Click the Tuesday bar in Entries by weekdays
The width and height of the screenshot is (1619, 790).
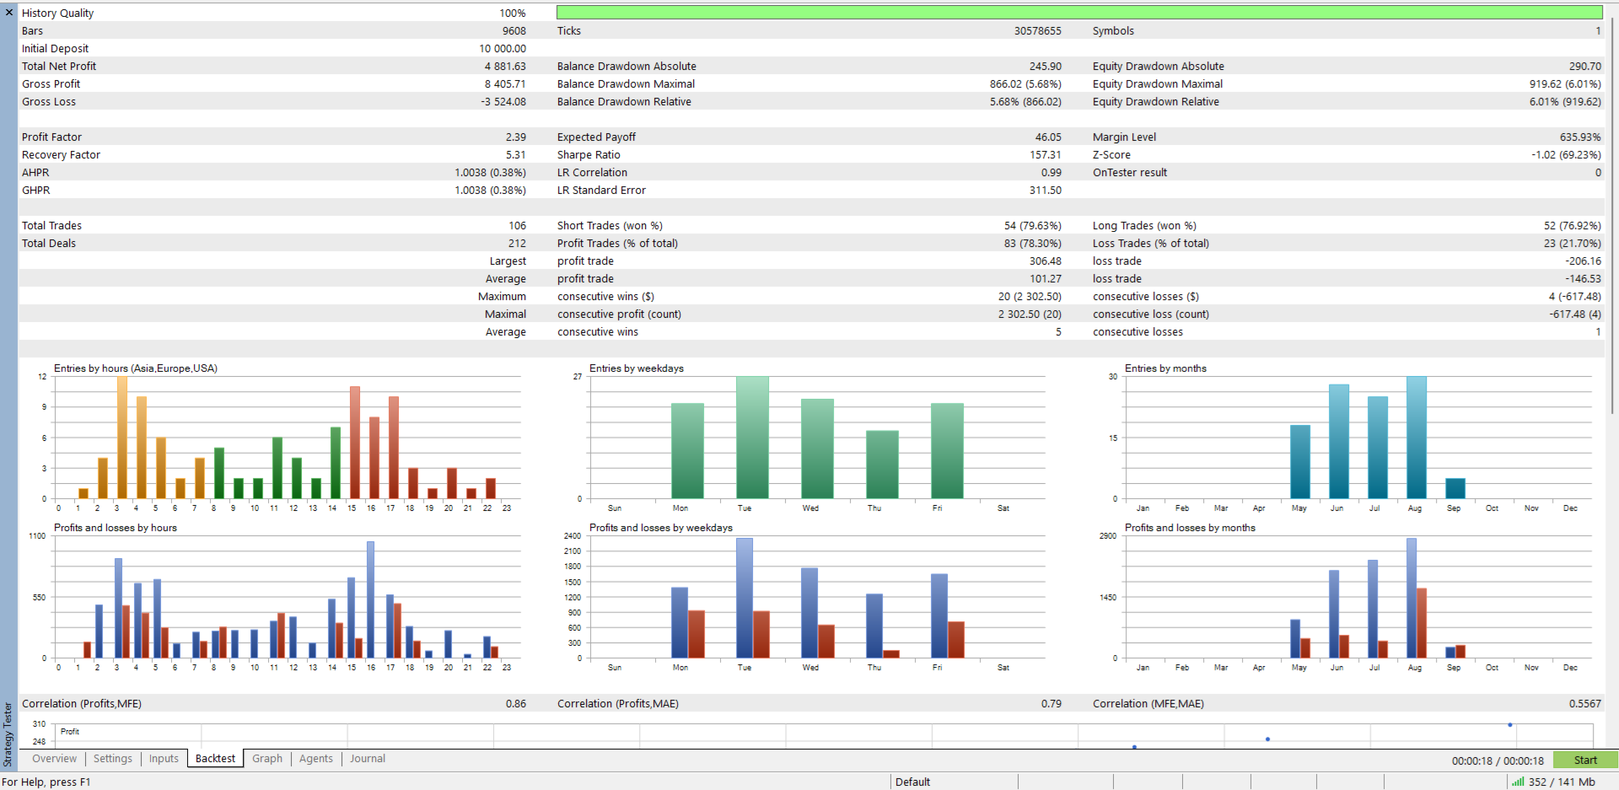click(x=752, y=438)
